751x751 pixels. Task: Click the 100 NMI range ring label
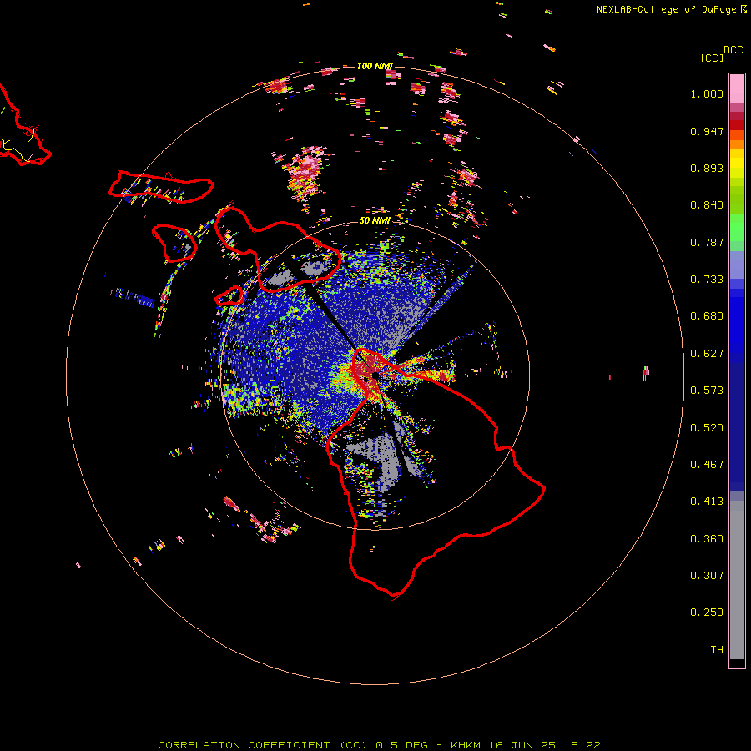coord(375,66)
